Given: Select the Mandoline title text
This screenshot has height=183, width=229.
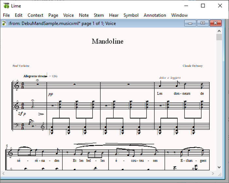Looking at the screenshot, I should (107, 41).
